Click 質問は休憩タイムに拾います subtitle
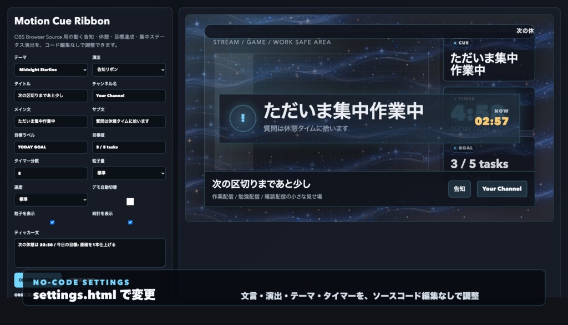The image size is (568, 325). pyautogui.click(x=306, y=128)
